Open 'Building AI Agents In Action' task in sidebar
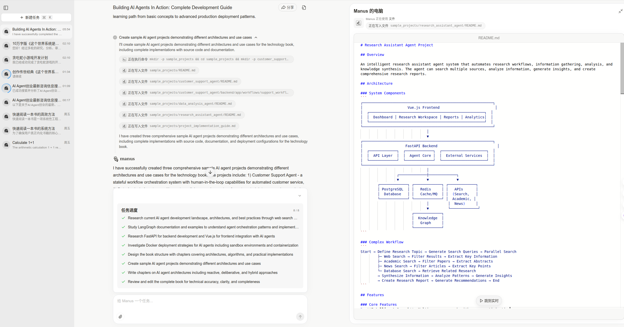This screenshot has width=624, height=327. 36,32
